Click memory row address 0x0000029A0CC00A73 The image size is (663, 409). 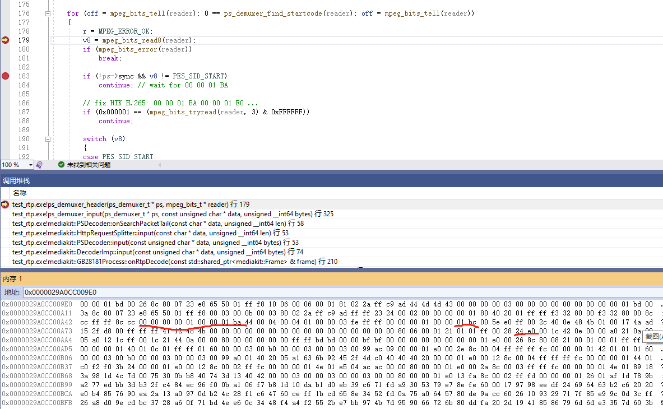tap(37, 331)
